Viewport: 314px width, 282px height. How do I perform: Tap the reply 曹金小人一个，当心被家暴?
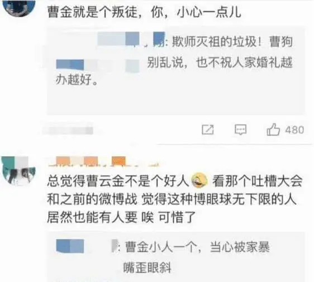point(197,247)
